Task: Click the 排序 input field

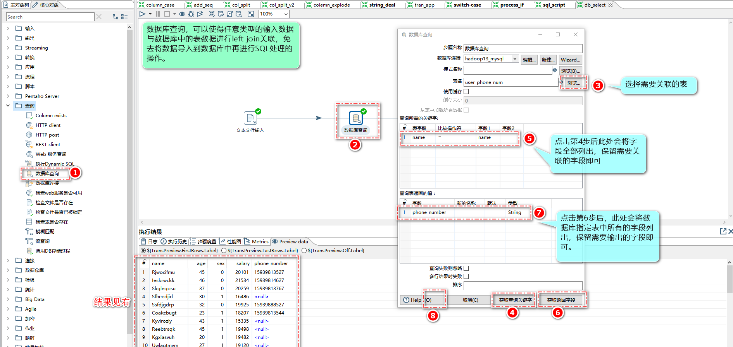Action: coord(523,285)
